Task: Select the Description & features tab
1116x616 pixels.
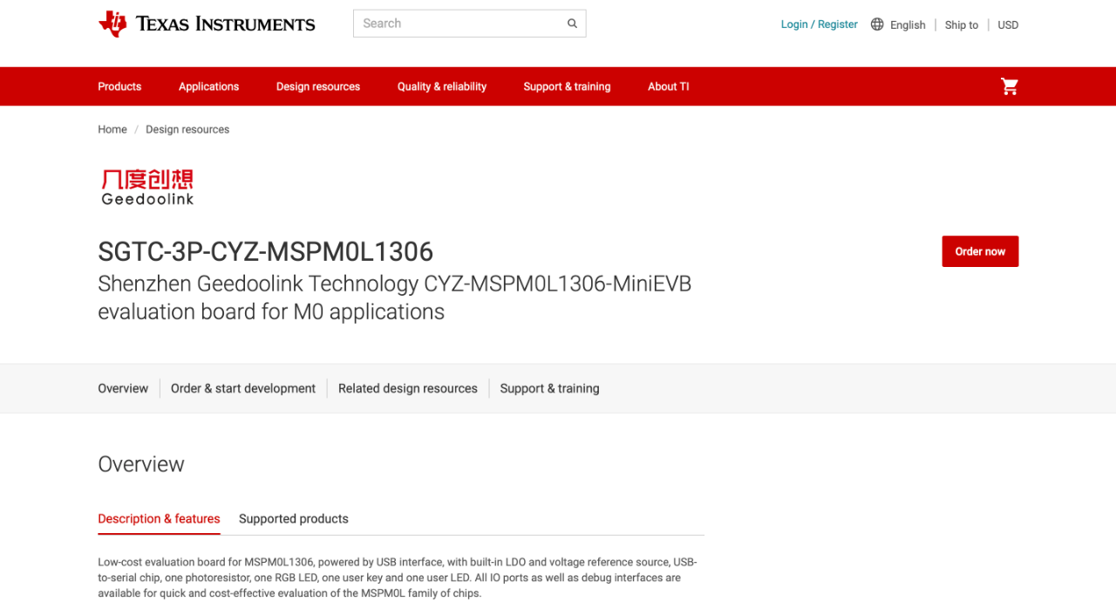Action: click(x=159, y=518)
